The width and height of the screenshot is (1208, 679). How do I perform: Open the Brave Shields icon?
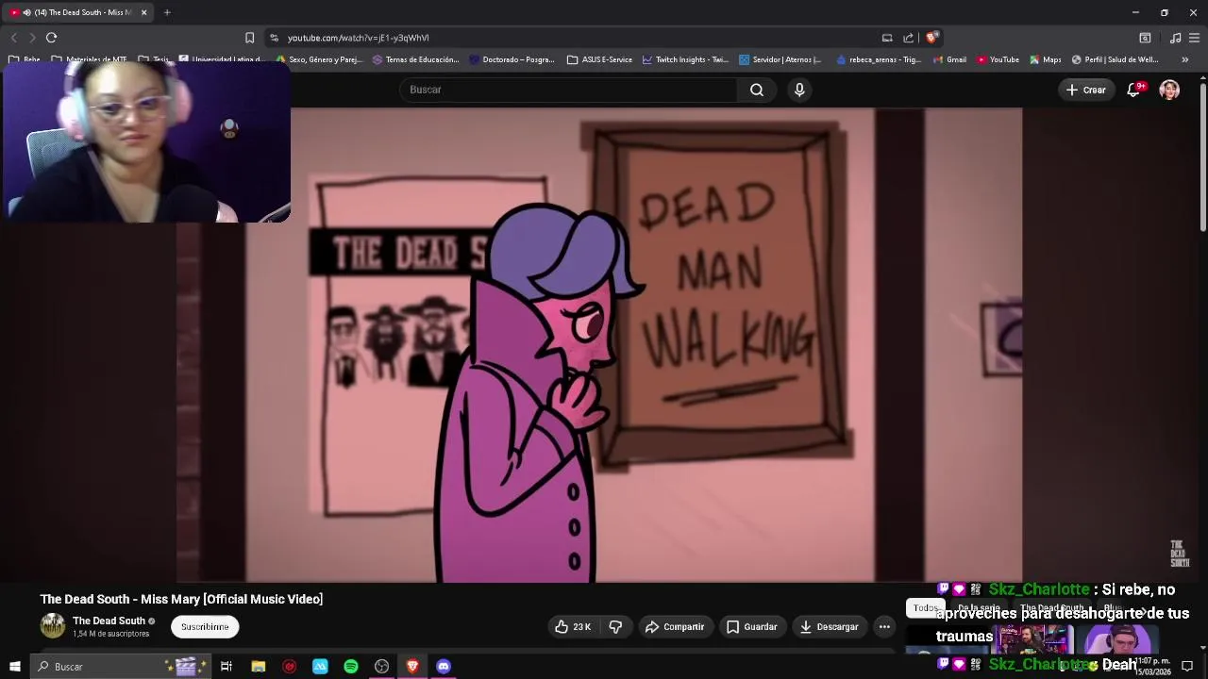pos(931,38)
